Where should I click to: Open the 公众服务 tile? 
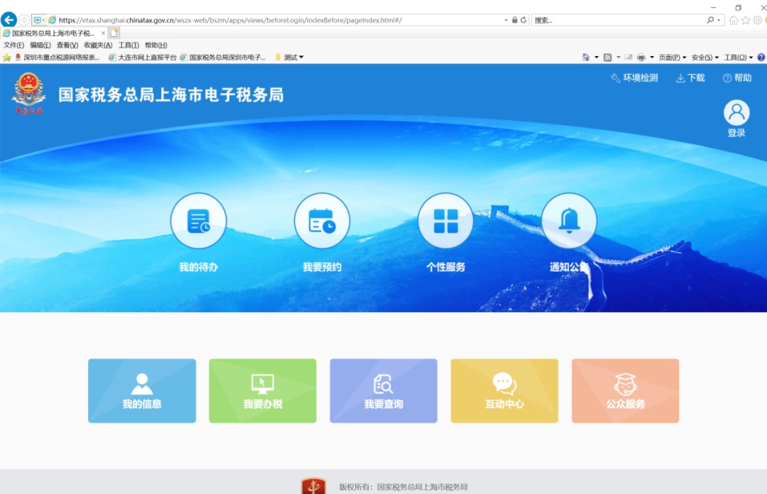coord(625,391)
